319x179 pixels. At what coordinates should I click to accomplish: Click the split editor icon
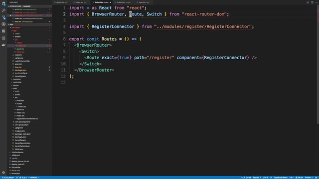click(x=312, y=2)
